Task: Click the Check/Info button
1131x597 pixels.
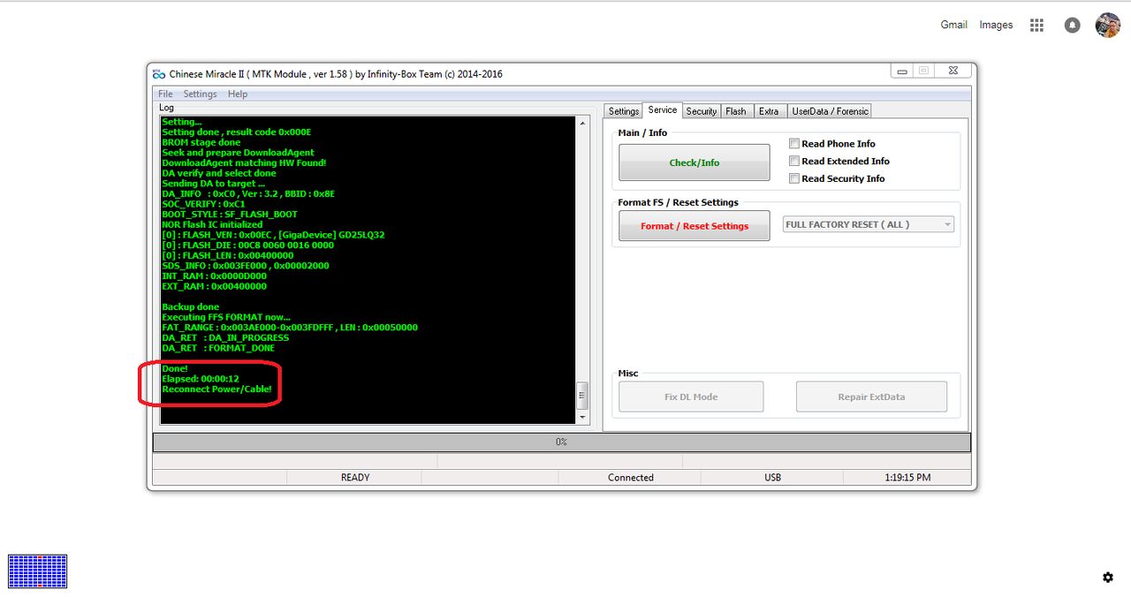Action: [695, 162]
